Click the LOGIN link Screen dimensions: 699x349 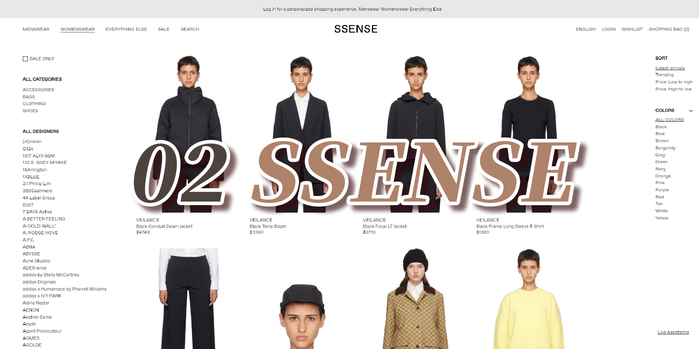pyautogui.click(x=608, y=29)
